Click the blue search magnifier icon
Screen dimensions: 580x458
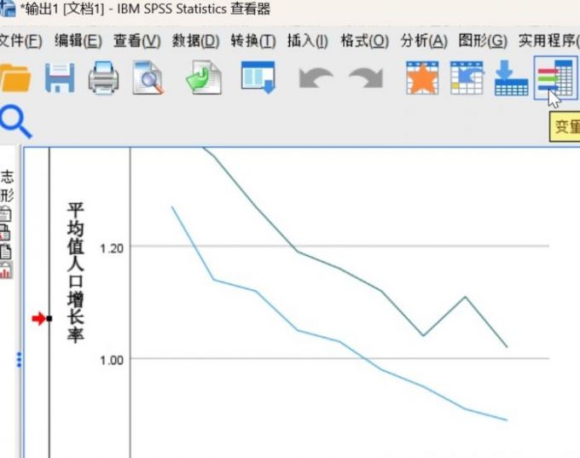pyautogui.click(x=15, y=121)
